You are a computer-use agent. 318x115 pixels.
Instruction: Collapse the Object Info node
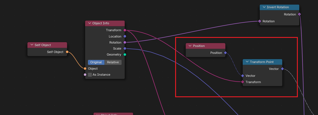[89, 23]
